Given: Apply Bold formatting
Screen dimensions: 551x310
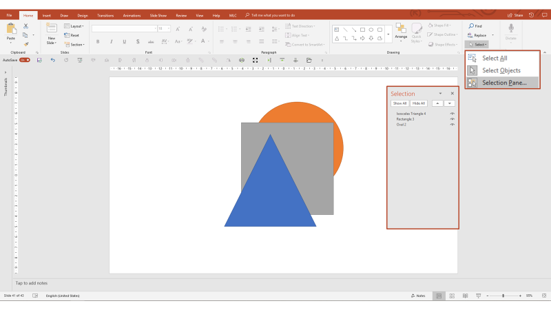Looking at the screenshot, I should point(98,41).
